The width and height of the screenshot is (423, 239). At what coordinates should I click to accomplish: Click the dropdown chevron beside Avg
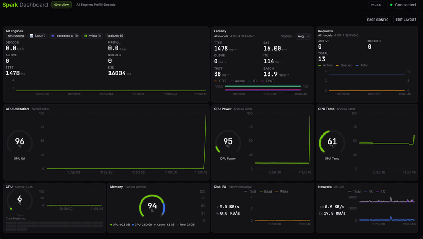tap(308, 36)
